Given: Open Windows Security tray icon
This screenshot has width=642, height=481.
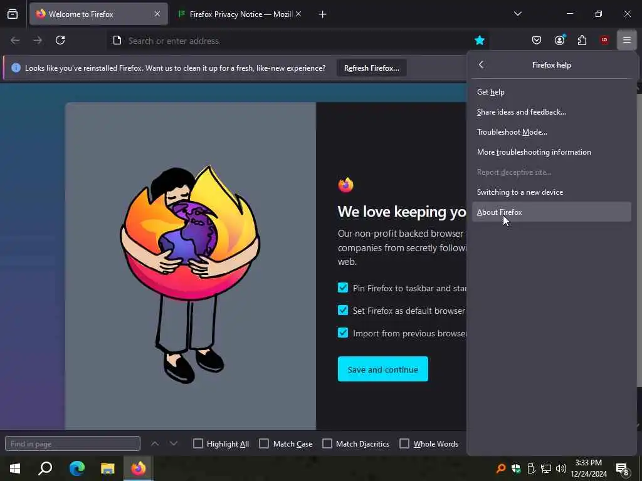Looking at the screenshot, I should (516, 468).
